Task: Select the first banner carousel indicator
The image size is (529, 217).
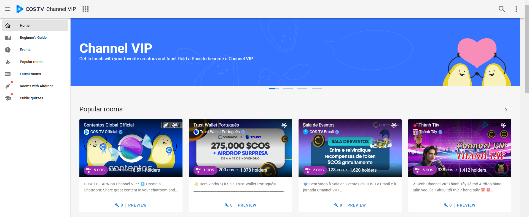Action: (x=274, y=89)
